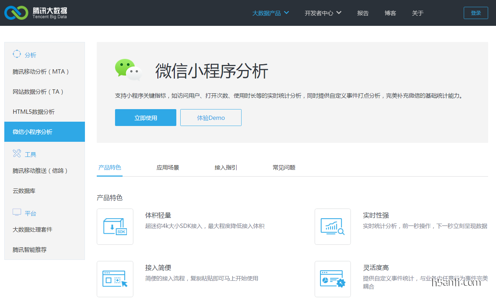The width and height of the screenshot is (496, 299).
Task: Click the chart monitor icon for 实时性强
Action: coord(333,226)
